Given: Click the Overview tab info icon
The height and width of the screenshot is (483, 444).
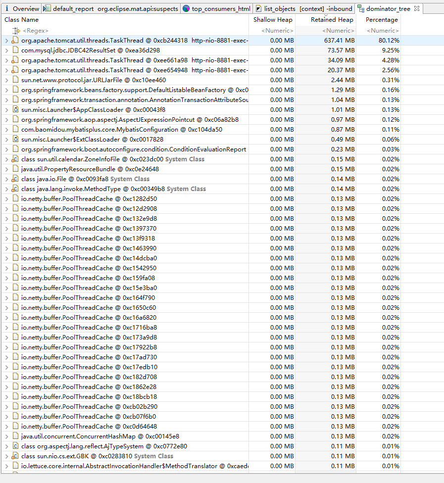Looking at the screenshot, I should click(7, 8).
